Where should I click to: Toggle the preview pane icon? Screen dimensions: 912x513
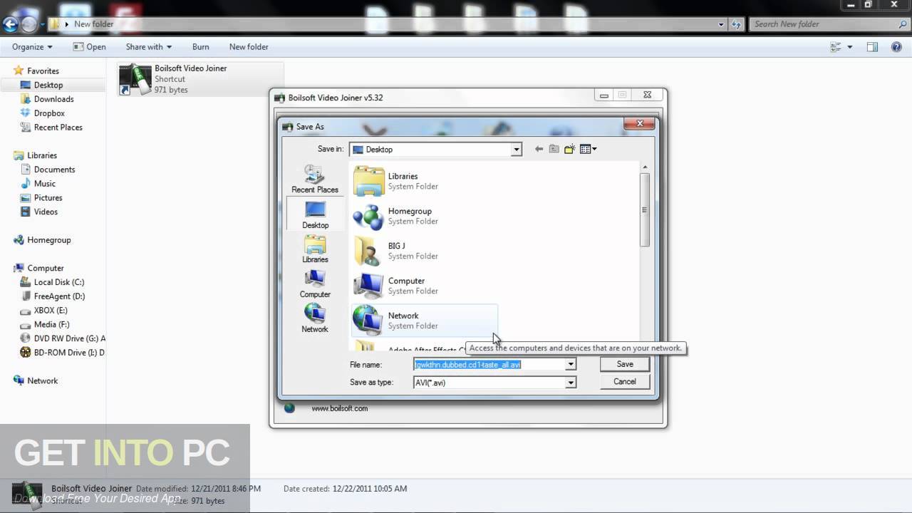[x=872, y=47]
